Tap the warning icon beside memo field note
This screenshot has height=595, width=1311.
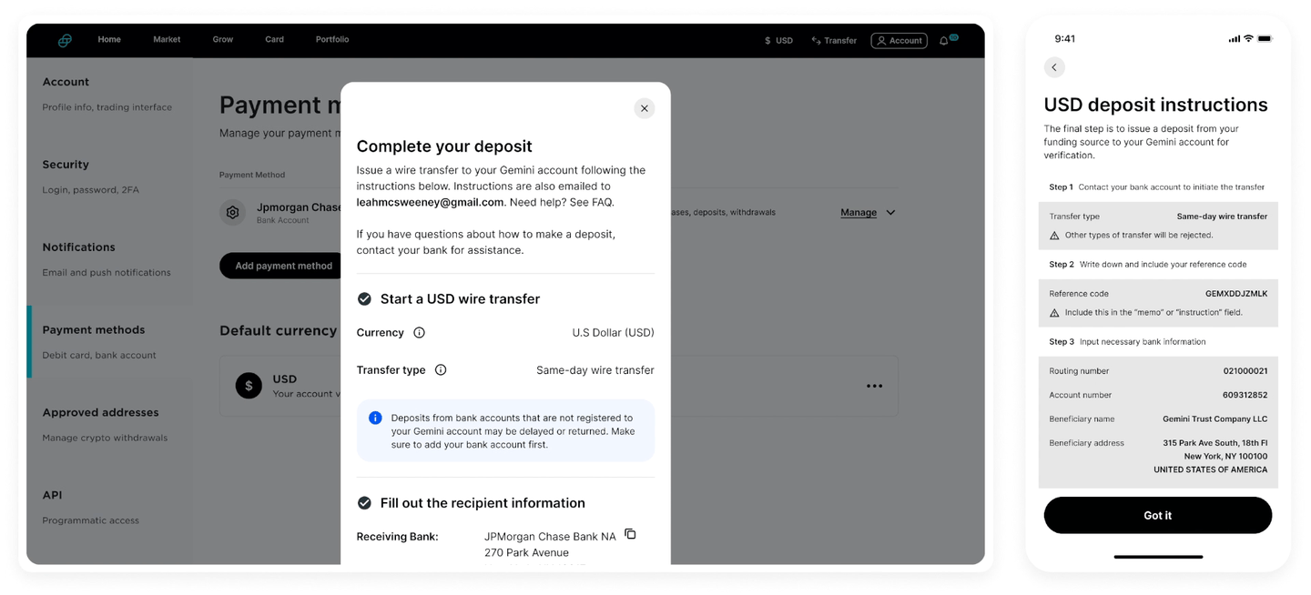[1054, 313]
